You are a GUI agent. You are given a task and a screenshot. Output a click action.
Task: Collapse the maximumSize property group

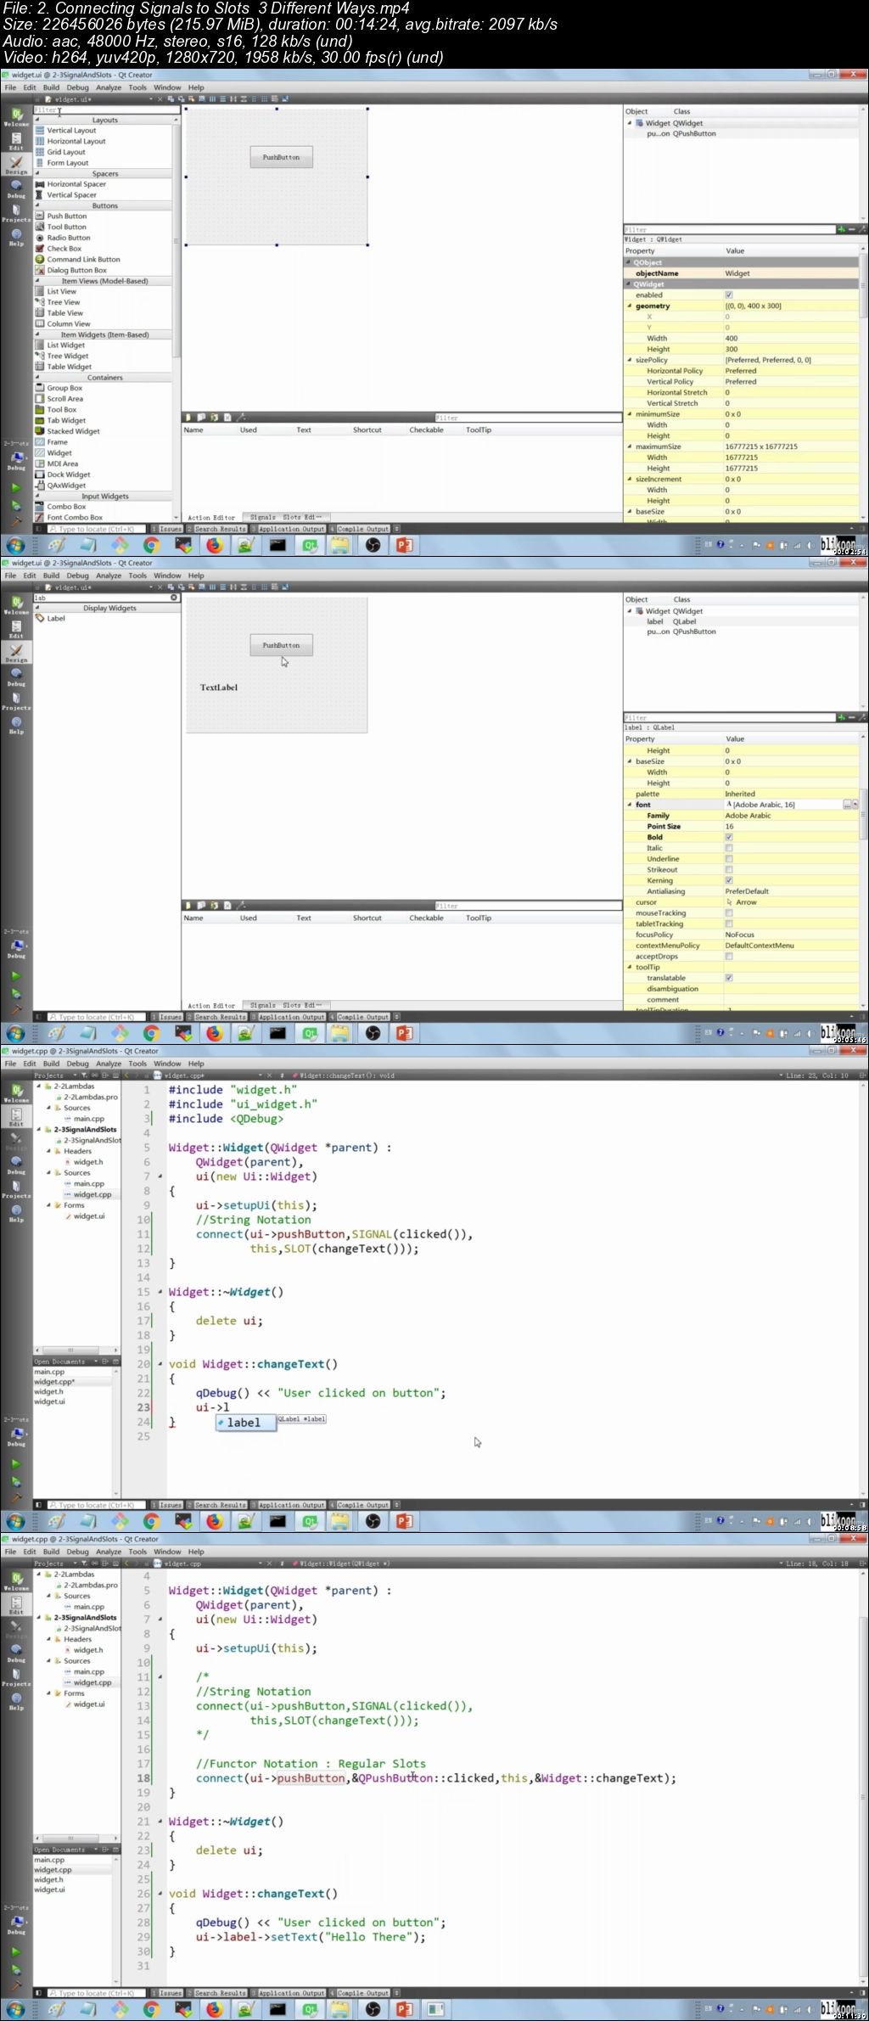(x=630, y=446)
